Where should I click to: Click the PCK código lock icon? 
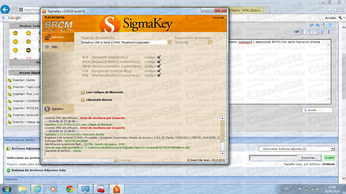pos(159,75)
